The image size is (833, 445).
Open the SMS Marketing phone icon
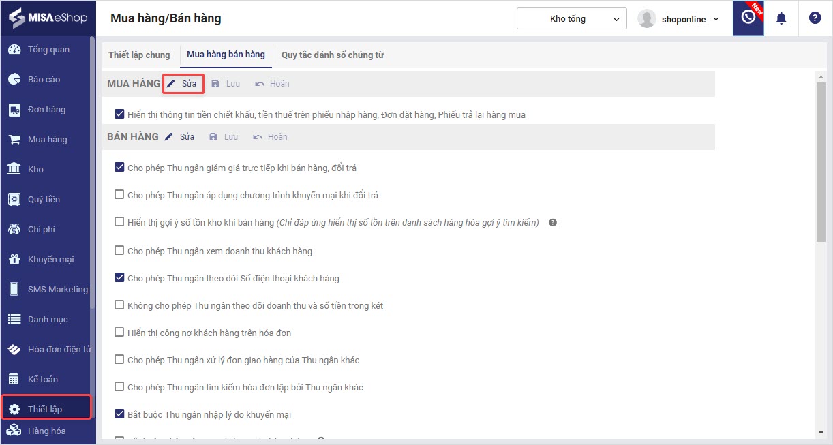(14, 290)
